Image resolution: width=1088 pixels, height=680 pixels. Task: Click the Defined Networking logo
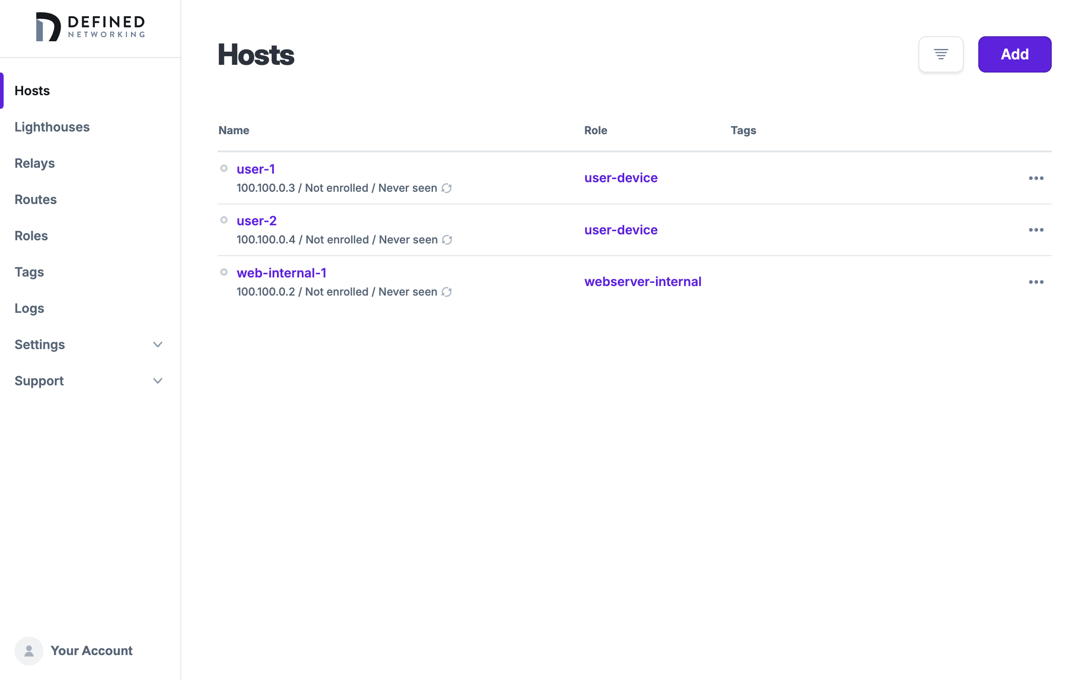point(90,27)
